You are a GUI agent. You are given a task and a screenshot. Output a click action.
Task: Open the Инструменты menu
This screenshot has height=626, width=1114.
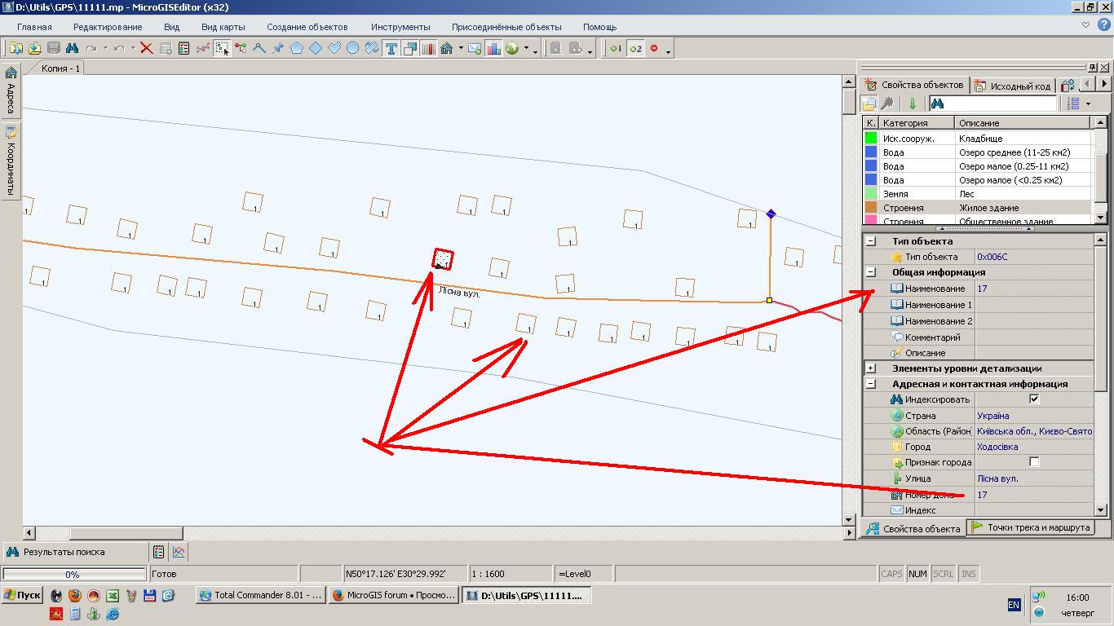click(400, 27)
